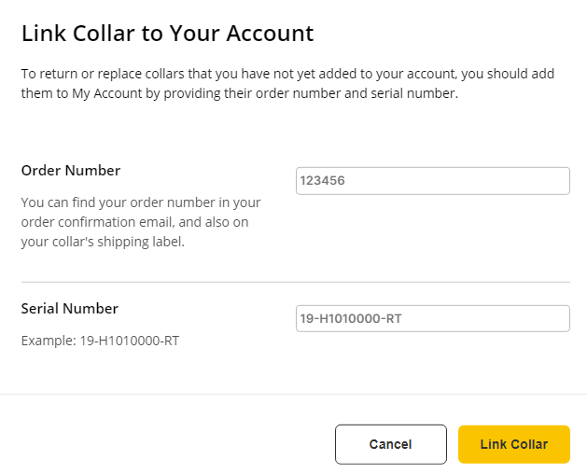Click field with 19-H1010000-RT placeholder
Screen dimensions: 587x474
click(432, 319)
